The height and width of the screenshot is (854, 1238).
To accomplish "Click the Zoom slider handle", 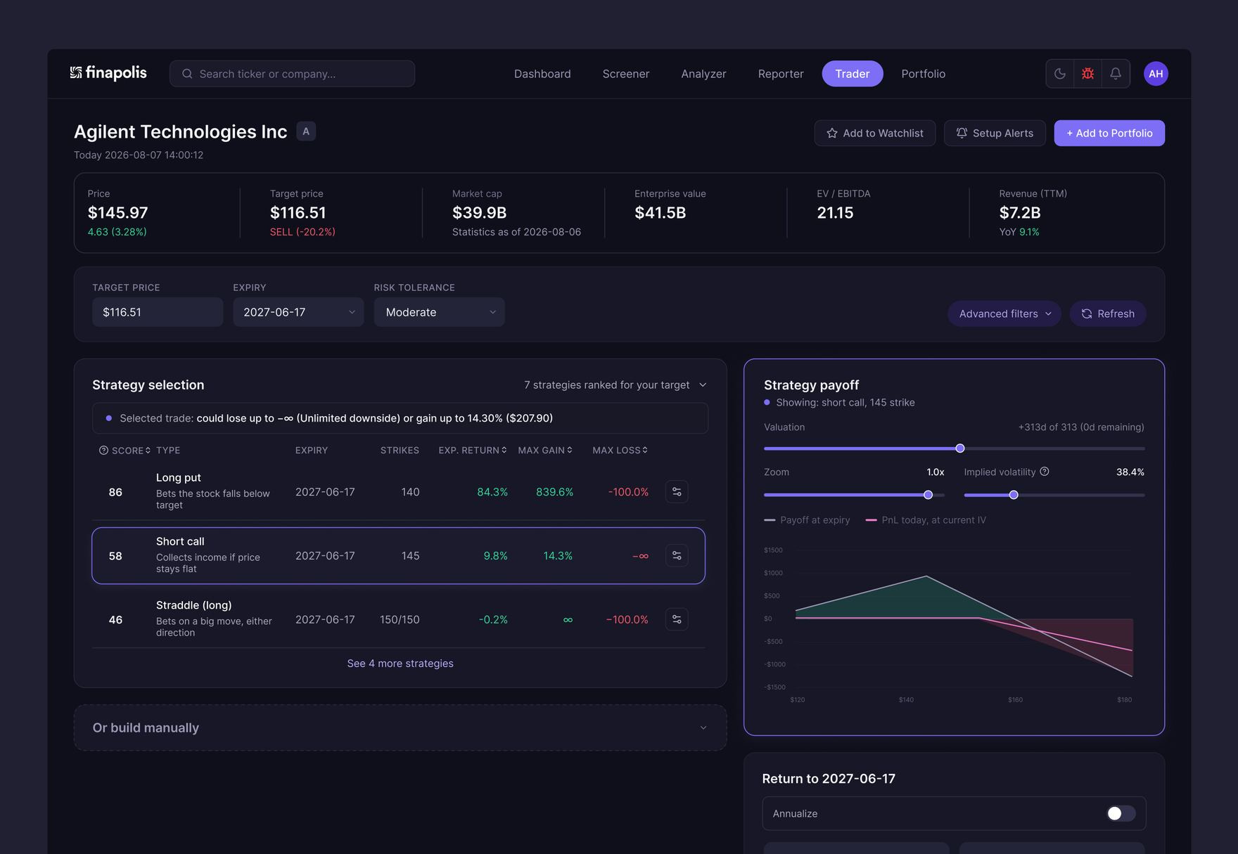I will pyautogui.click(x=928, y=495).
